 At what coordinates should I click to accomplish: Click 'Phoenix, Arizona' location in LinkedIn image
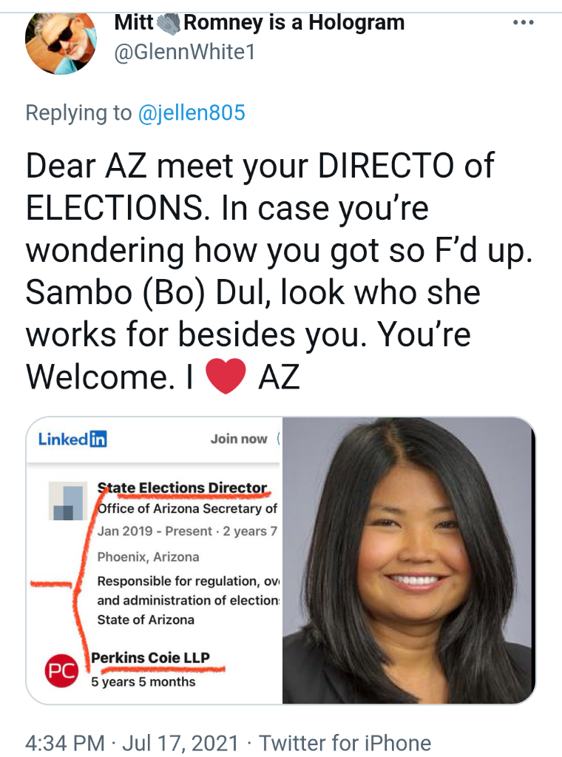click(148, 556)
